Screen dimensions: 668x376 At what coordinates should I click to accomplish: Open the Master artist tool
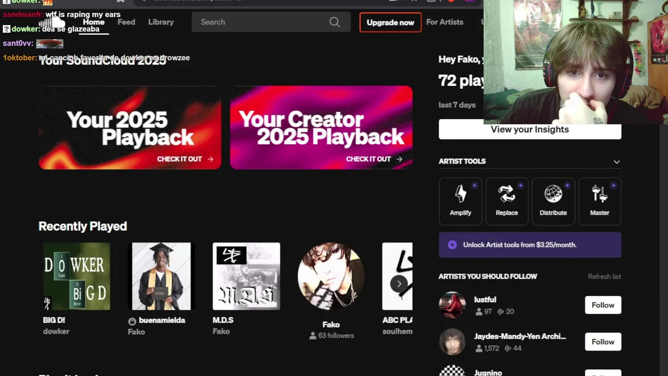(x=600, y=201)
